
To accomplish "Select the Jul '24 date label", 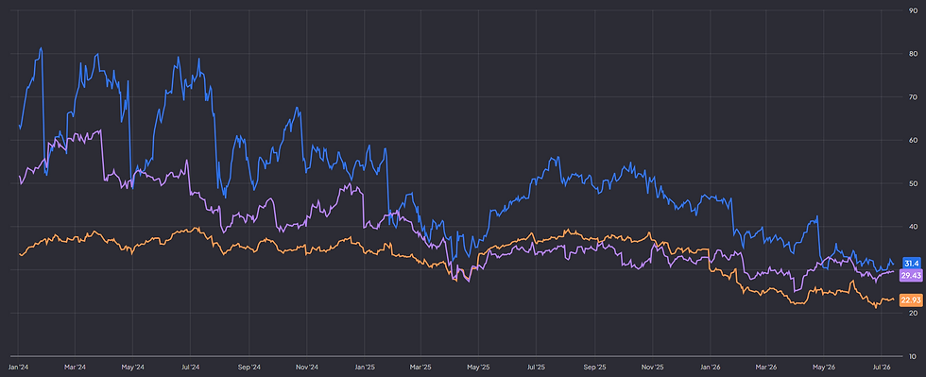I will 190,367.
